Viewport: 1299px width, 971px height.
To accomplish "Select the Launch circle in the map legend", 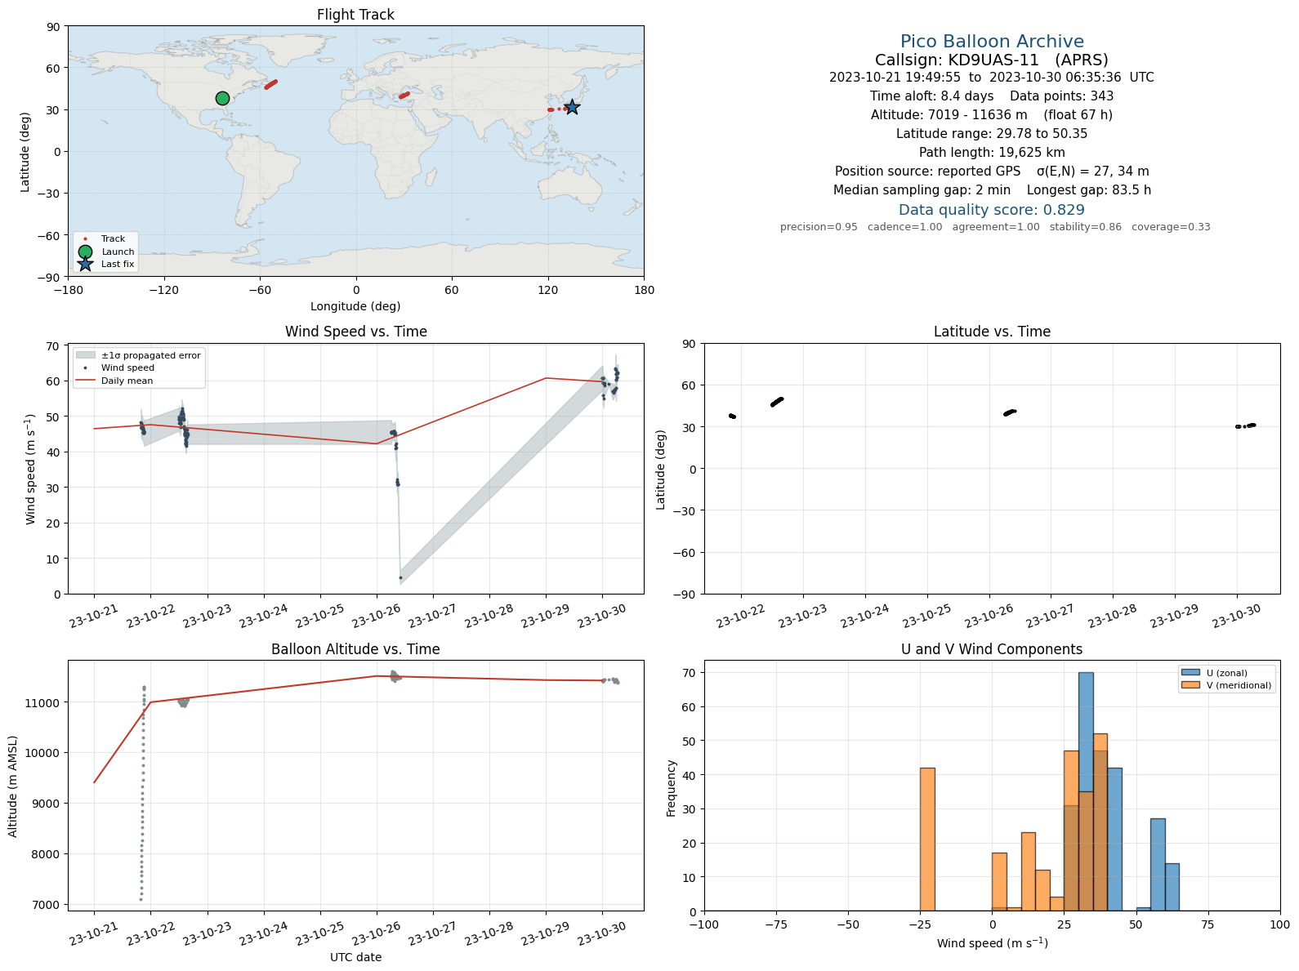I will pos(85,252).
